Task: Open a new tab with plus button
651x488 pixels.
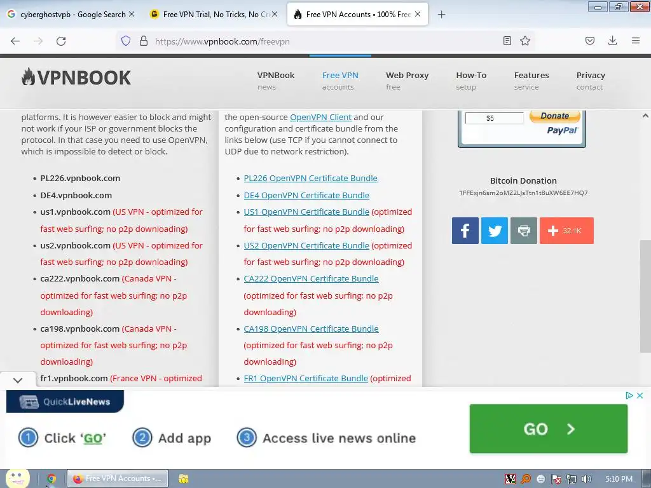Action: (441, 15)
